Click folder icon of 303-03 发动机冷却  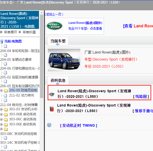pyautogui.click(x=6, y=110)
